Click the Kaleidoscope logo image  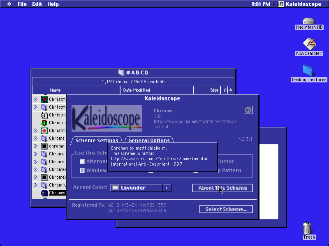click(x=107, y=118)
